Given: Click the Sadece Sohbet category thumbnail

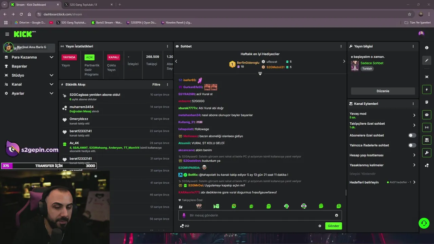Looking at the screenshot, I should coord(355,66).
